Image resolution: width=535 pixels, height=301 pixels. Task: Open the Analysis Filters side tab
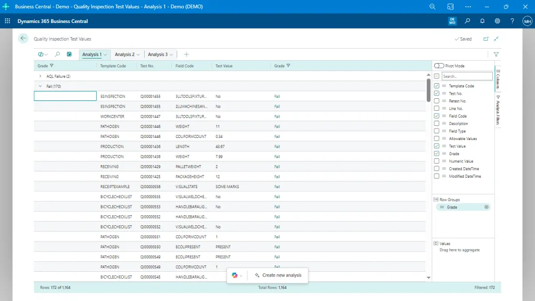tap(498, 110)
